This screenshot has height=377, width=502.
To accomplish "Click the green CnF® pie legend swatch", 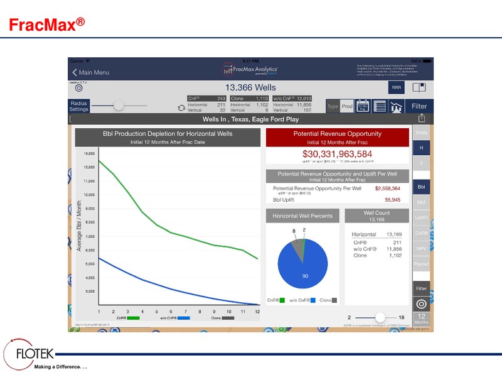I will click(282, 300).
